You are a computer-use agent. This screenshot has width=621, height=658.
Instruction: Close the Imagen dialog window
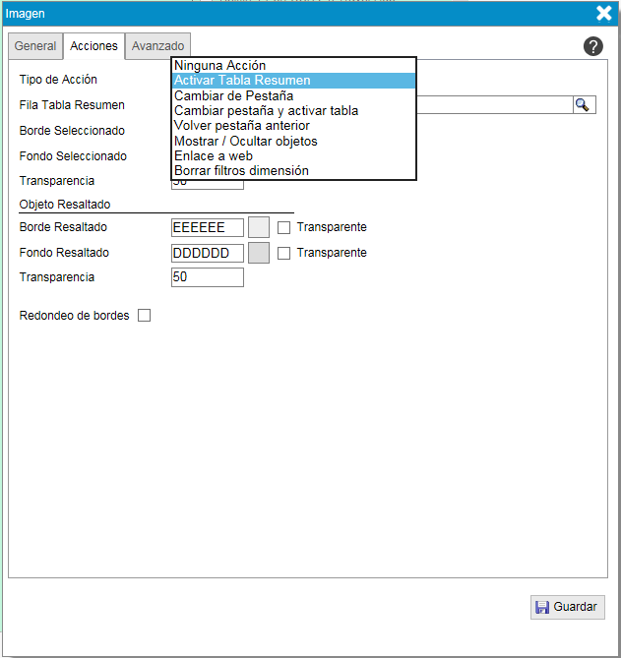click(x=604, y=13)
